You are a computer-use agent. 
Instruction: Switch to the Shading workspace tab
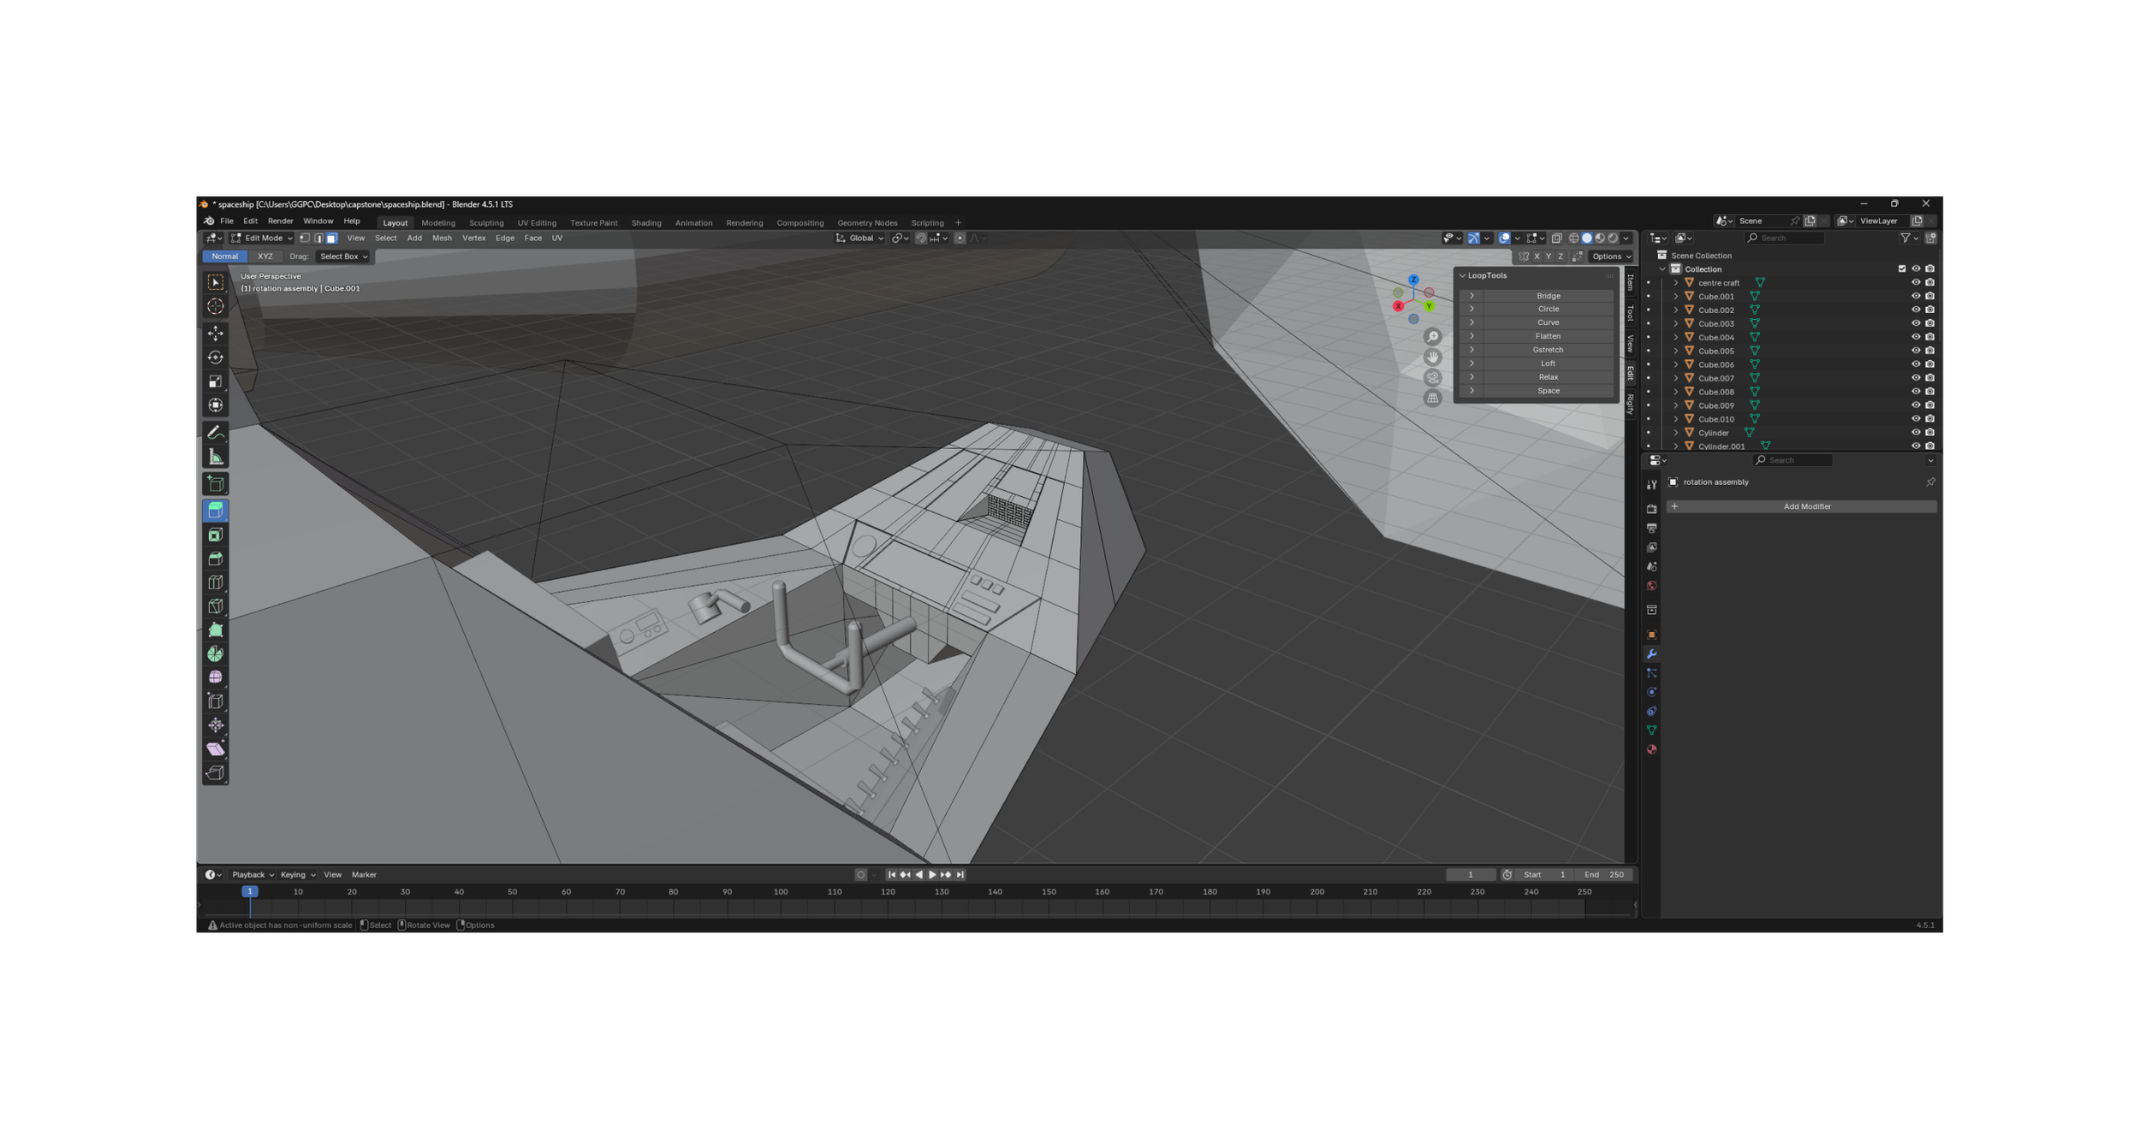(646, 222)
